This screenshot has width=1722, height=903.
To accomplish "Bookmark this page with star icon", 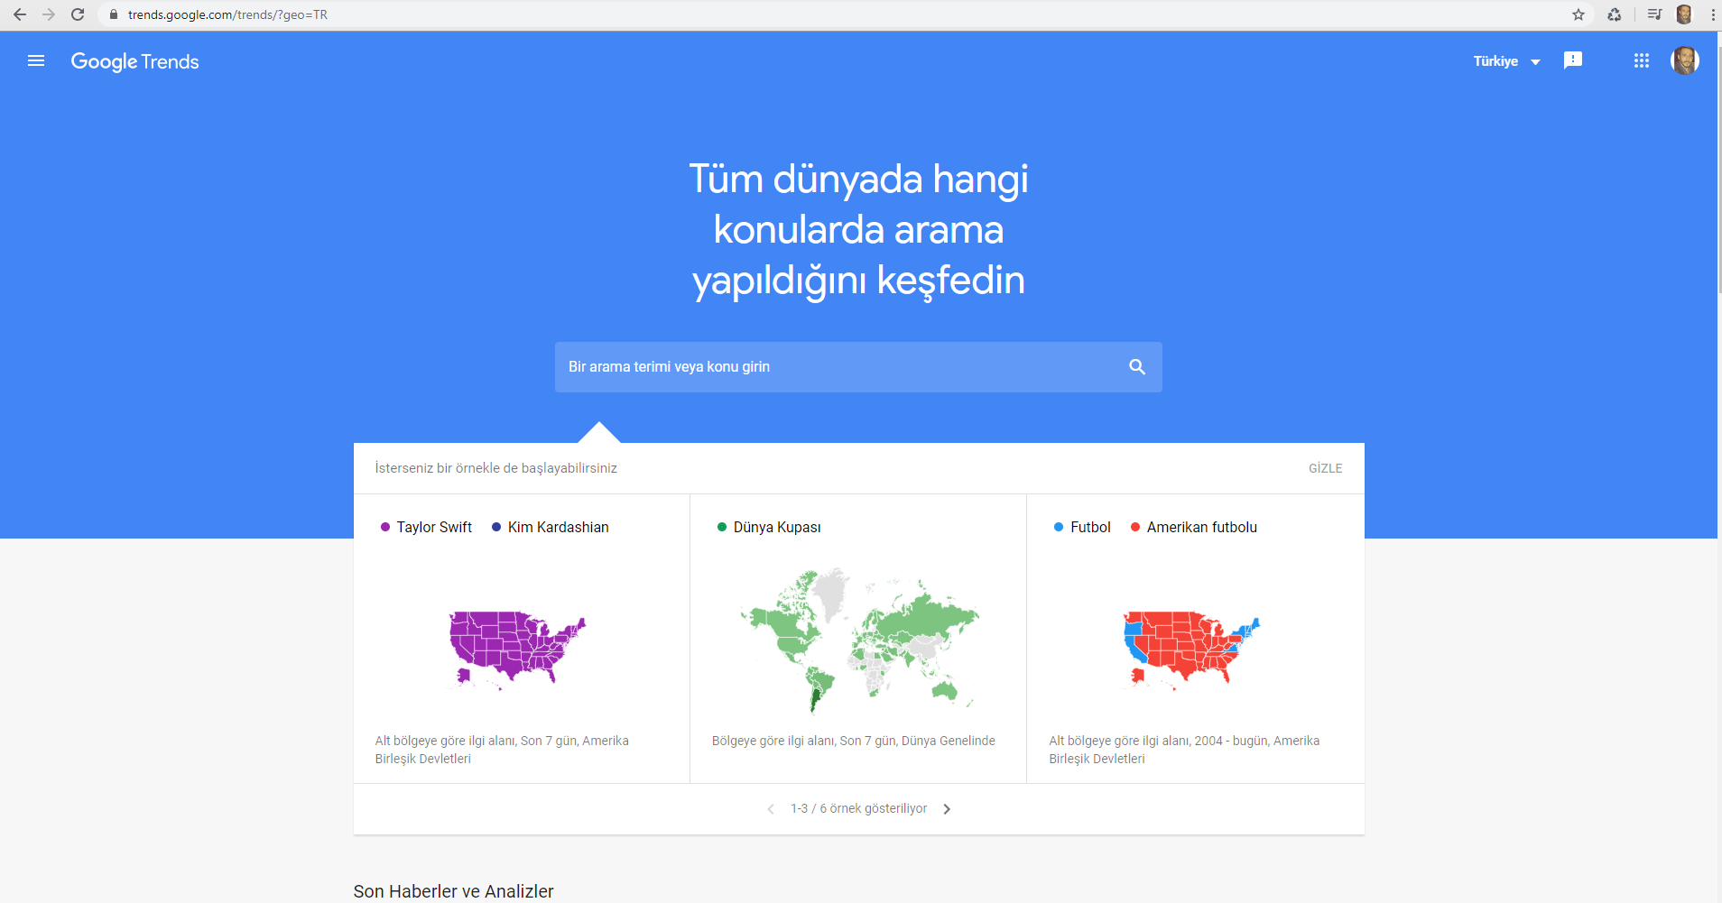I will 1578,14.
